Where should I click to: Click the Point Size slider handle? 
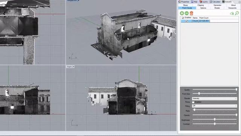[x=199, y=93]
